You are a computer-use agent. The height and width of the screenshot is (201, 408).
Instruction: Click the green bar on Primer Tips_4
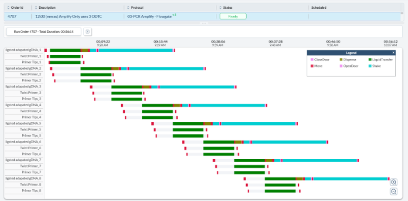coord(157,117)
